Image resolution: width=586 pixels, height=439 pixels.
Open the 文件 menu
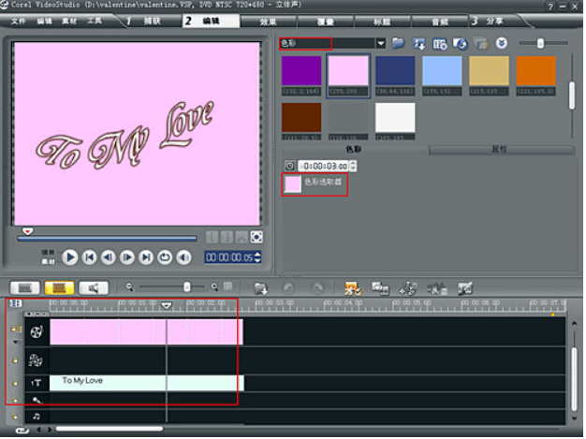point(18,20)
